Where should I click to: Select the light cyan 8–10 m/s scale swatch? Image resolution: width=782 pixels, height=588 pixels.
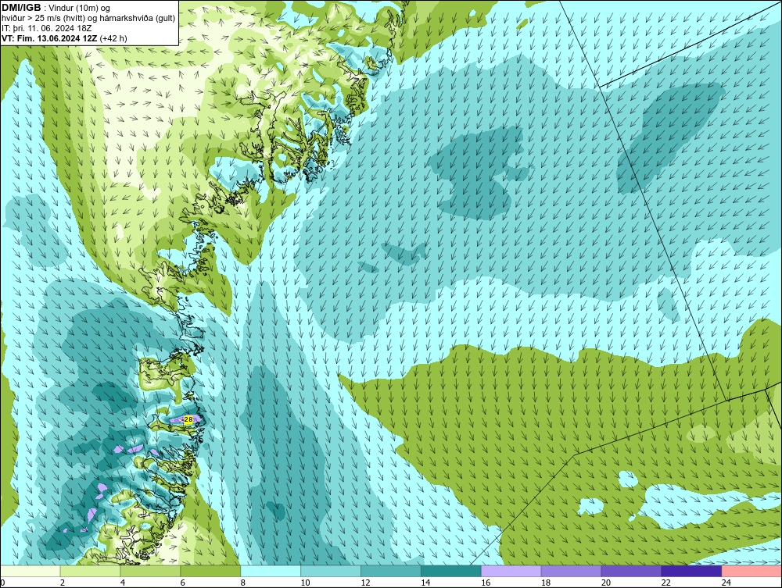[271, 571]
